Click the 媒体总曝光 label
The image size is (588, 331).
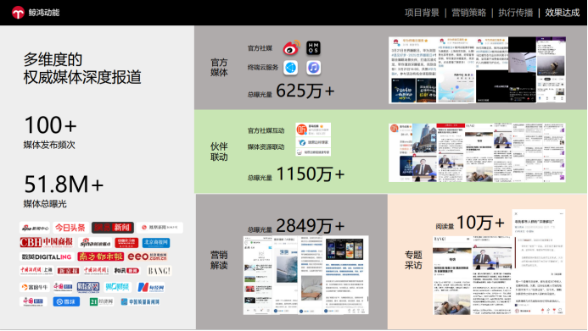pos(45,204)
